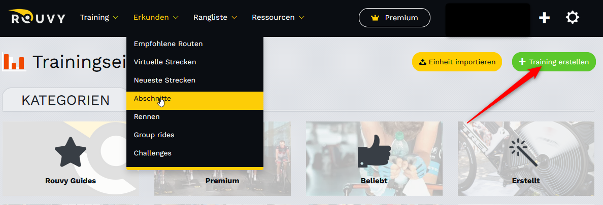Click the thumbs-up icon on Beliebt
This screenshot has width=603, height=205.
tap(374, 150)
